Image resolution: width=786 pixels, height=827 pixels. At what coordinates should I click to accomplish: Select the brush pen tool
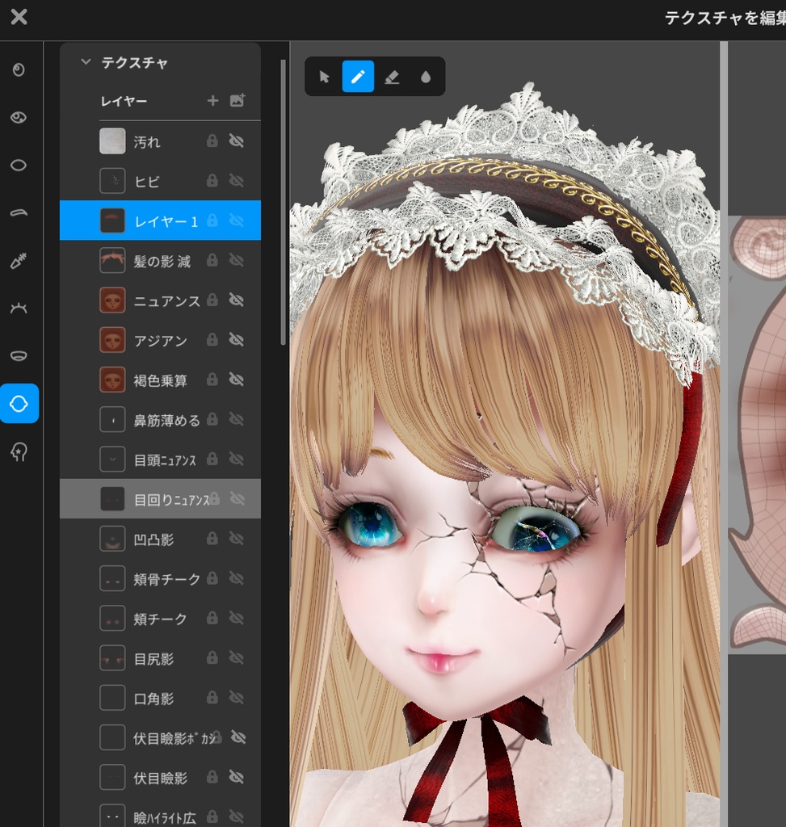pos(358,77)
